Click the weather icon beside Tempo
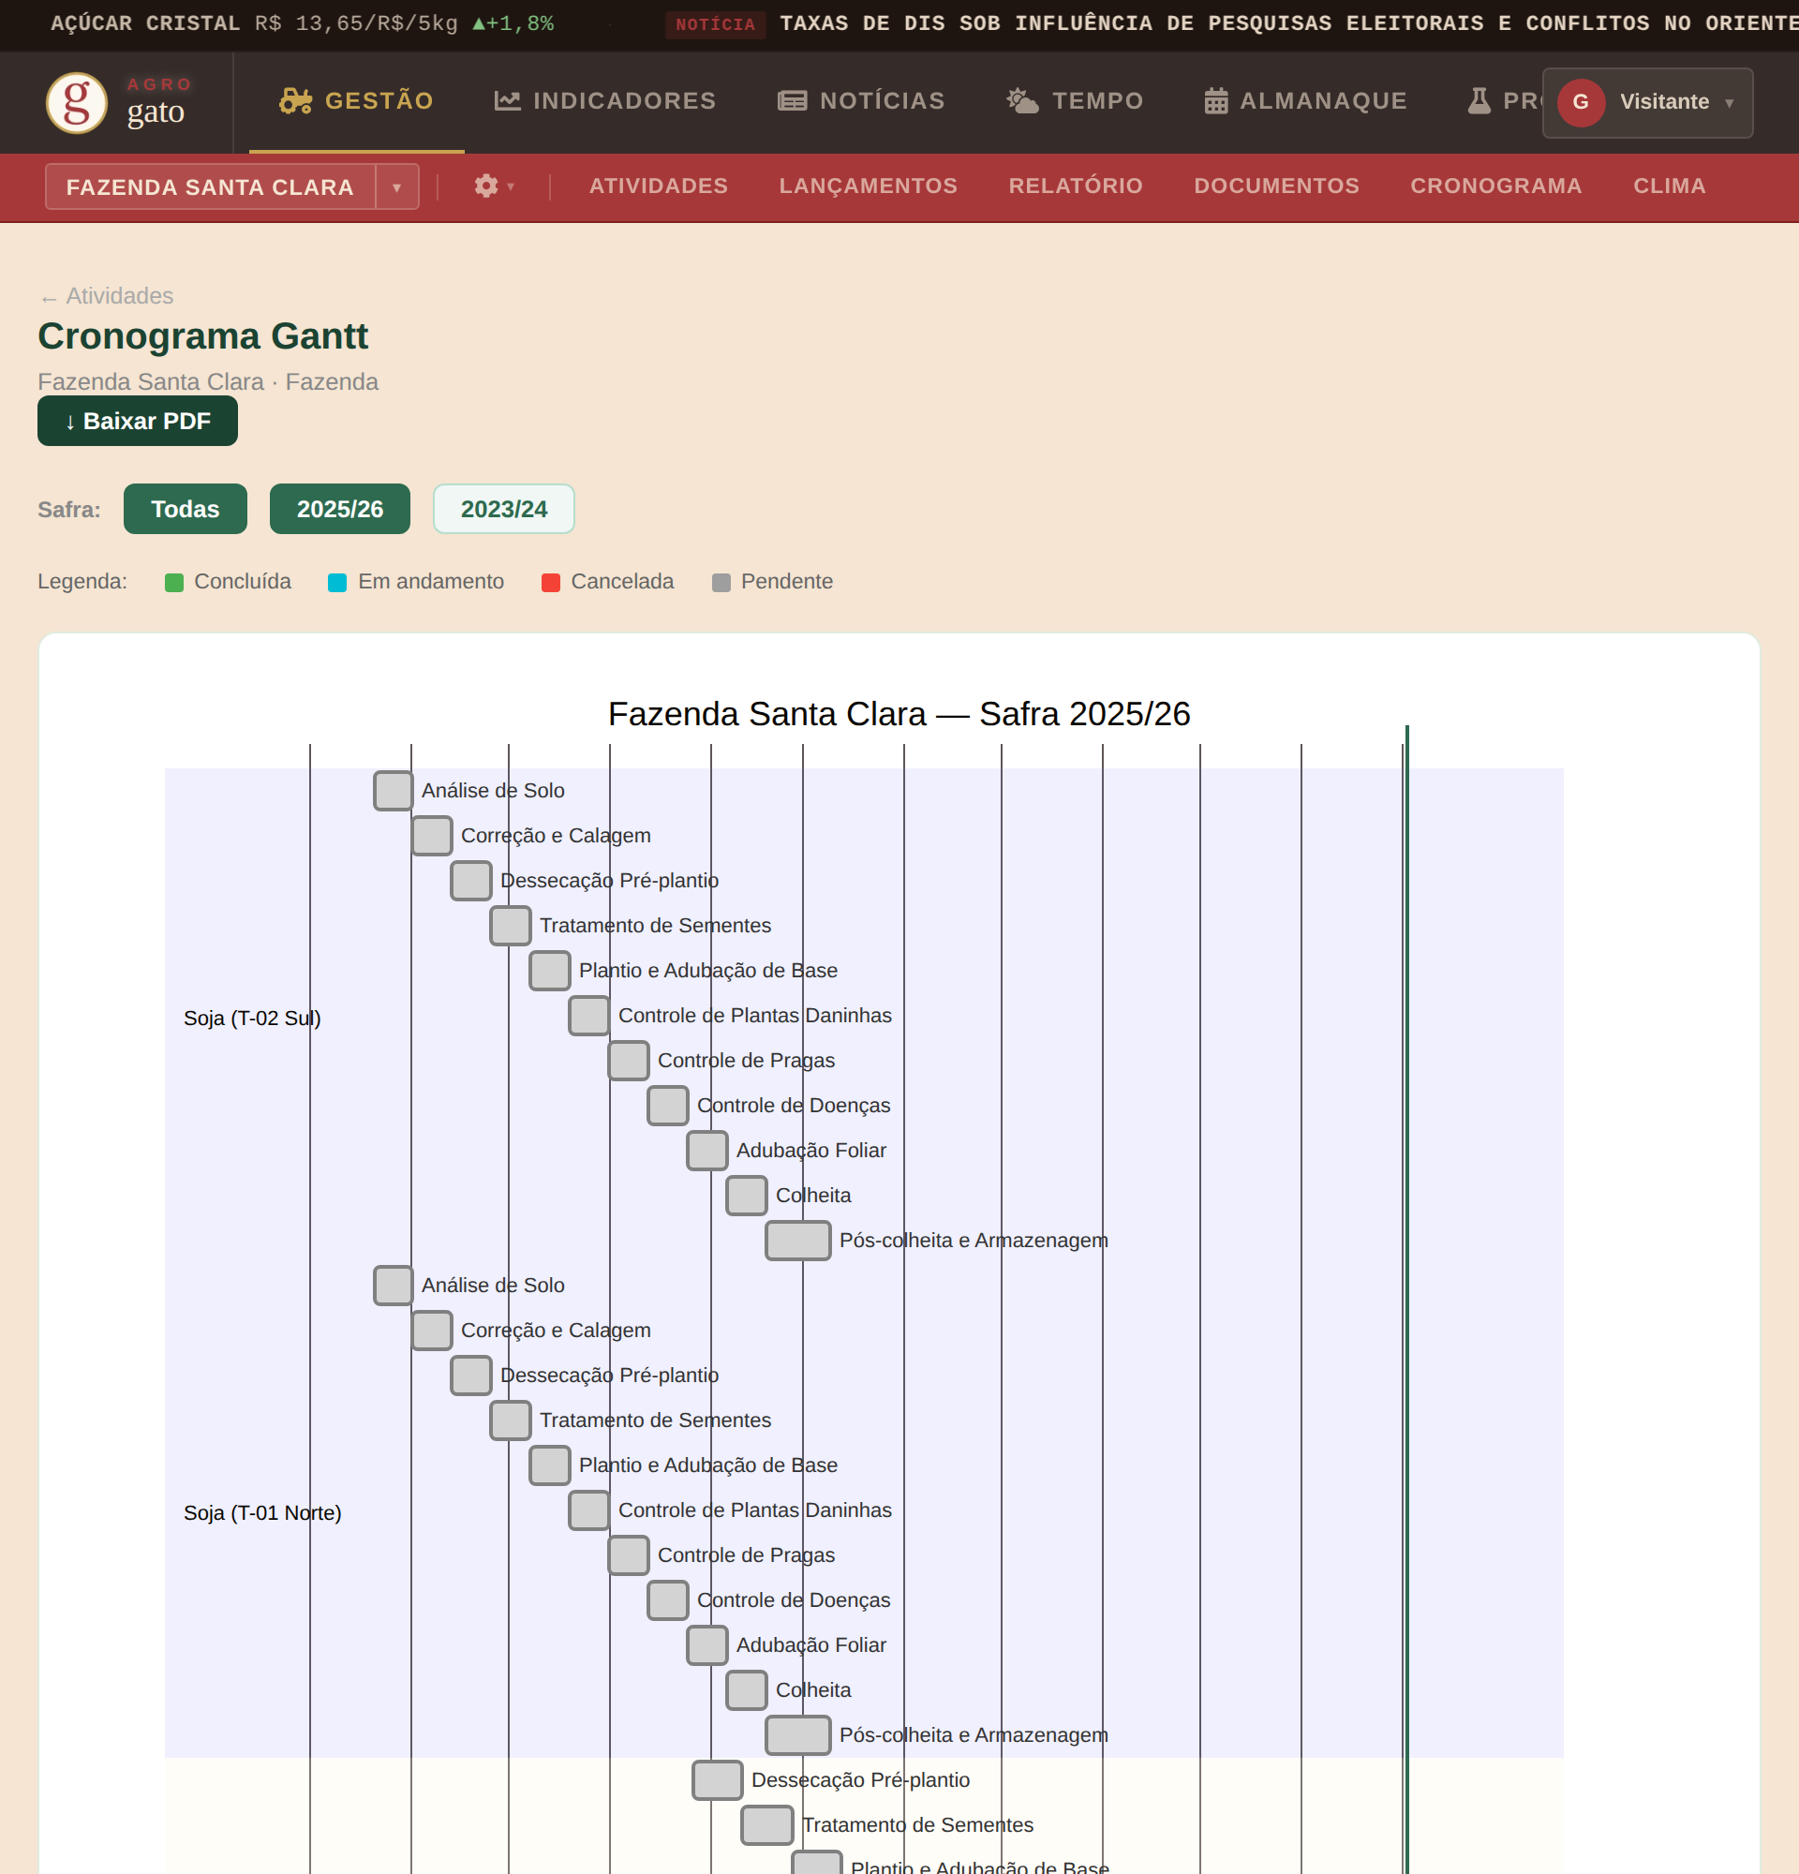The height and width of the screenshot is (1874, 1799). pyautogui.click(x=1023, y=100)
